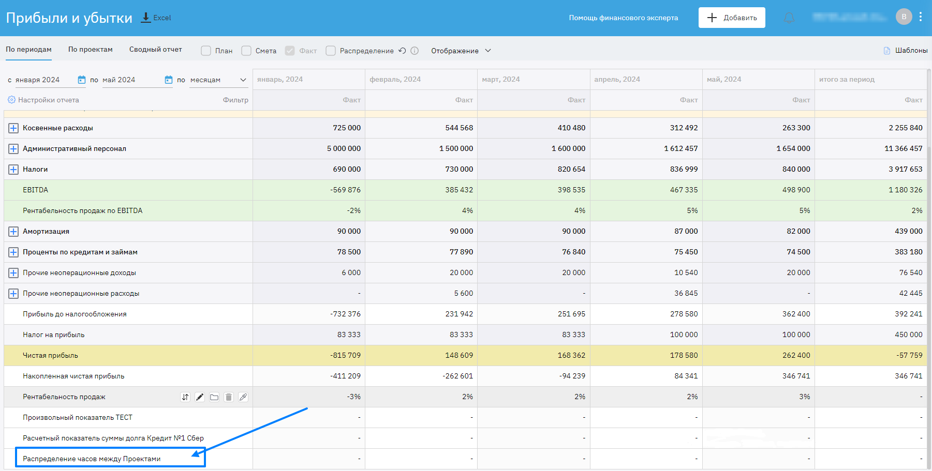932x471 pixels.
Task: Click the reset arrow next to Распределение
Action: [402, 51]
